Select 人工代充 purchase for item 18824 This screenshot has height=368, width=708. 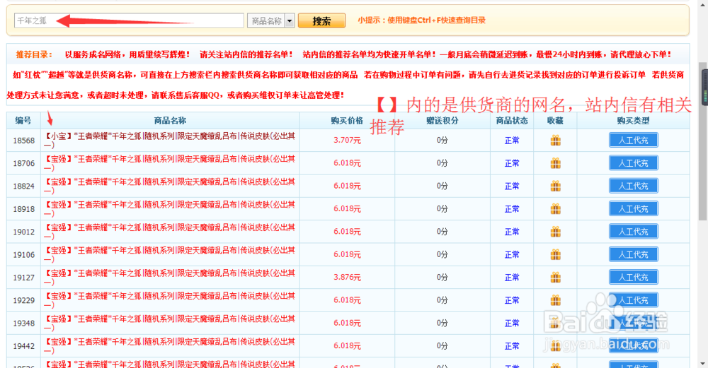pos(633,186)
